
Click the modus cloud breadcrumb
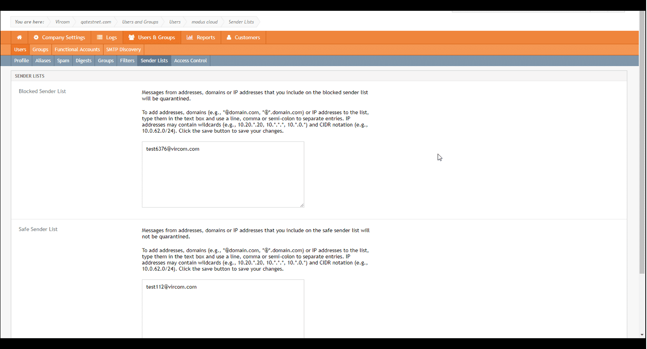pyautogui.click(x=205, y=22)
